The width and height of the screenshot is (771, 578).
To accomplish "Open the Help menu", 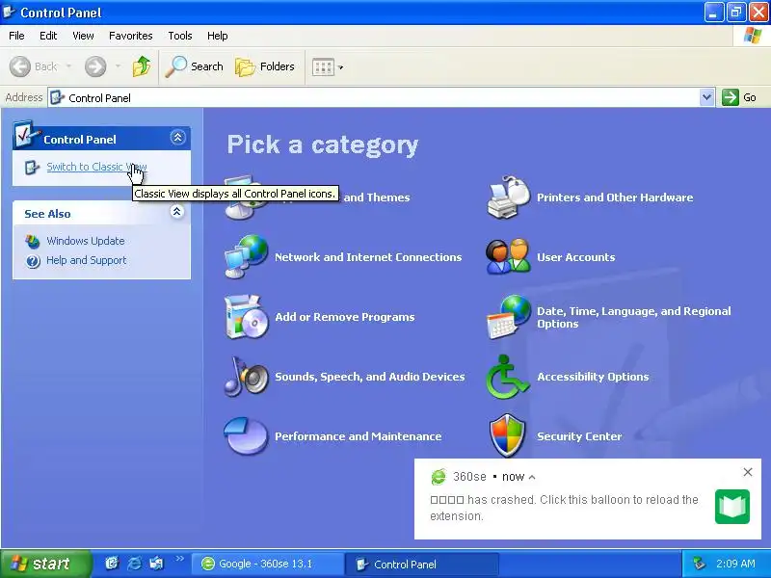I will [218, 36].
